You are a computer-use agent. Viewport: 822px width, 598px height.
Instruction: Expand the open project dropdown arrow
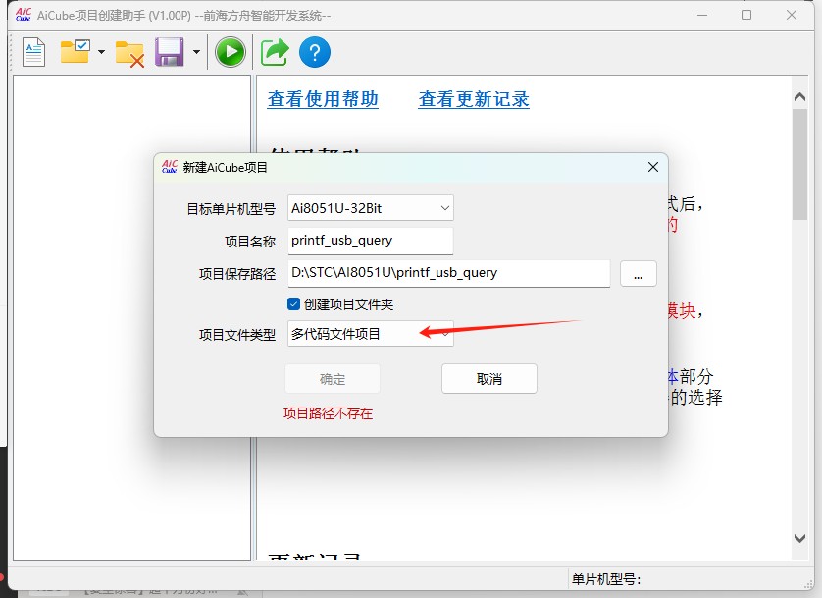coord(101,52)
